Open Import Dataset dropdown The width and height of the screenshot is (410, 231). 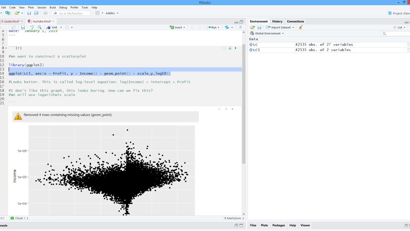point(280,27)
